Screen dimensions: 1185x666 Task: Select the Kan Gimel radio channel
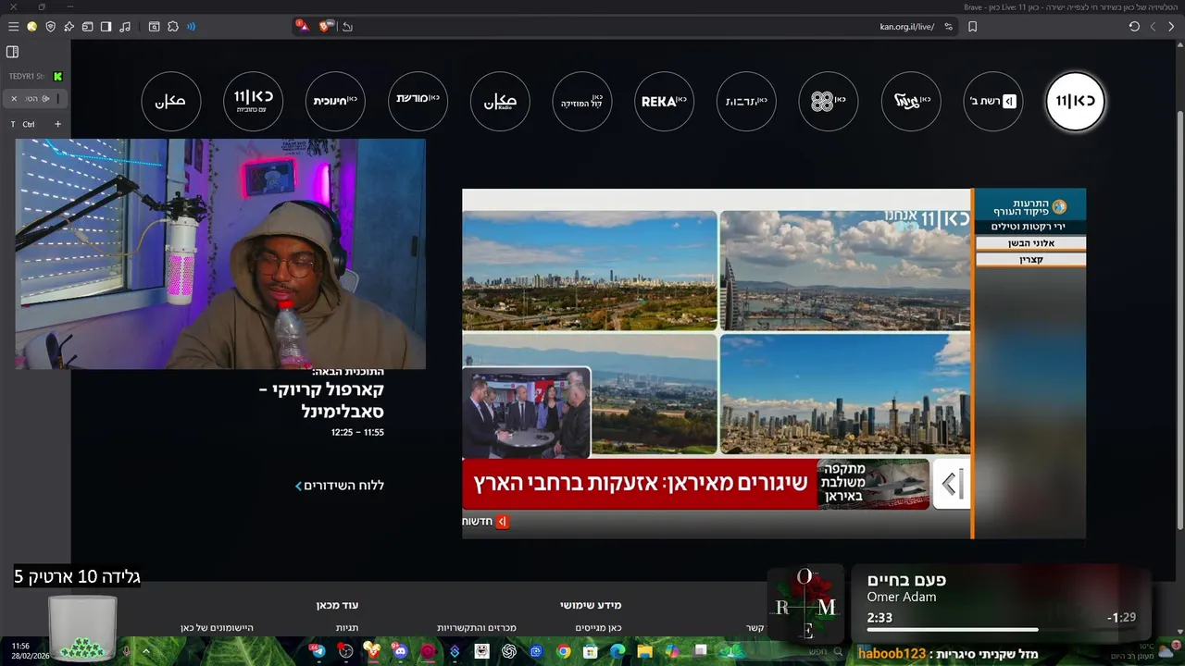(x=911, y=101)
